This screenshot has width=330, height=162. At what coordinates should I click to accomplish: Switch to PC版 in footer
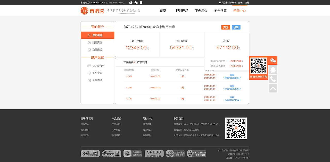pyautogui.click(x=238, y=158)
